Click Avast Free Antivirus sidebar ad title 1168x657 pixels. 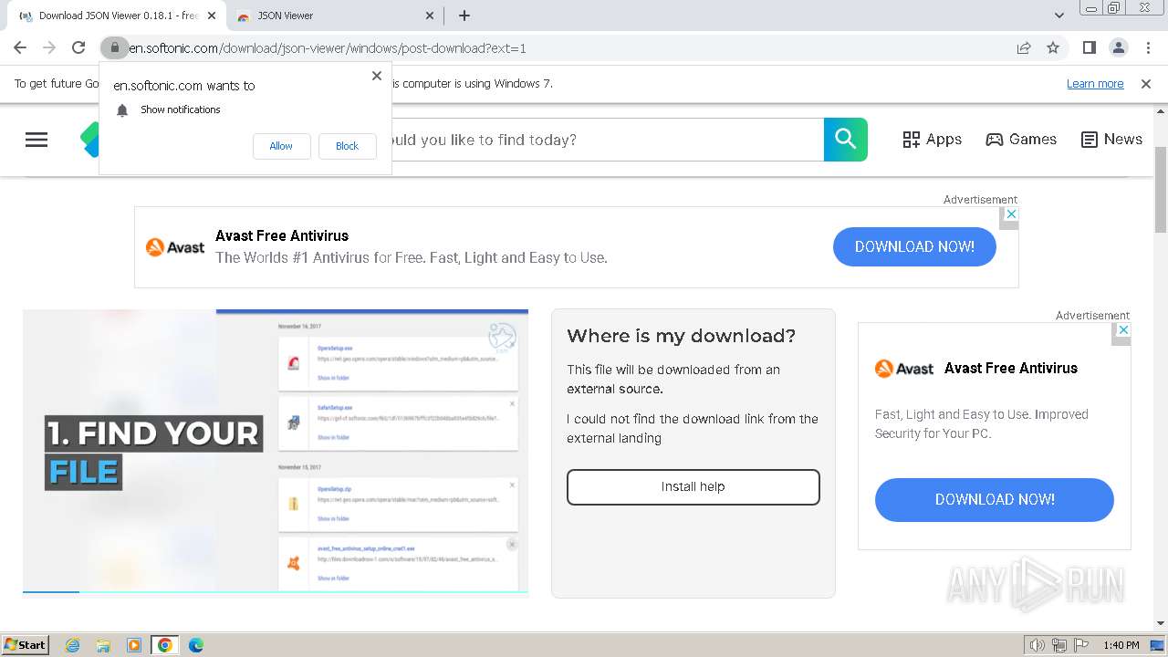(x=1011, y=369)
